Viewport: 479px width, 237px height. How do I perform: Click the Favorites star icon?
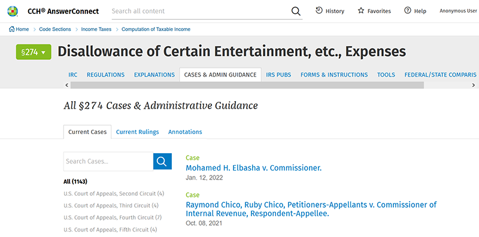361,11
